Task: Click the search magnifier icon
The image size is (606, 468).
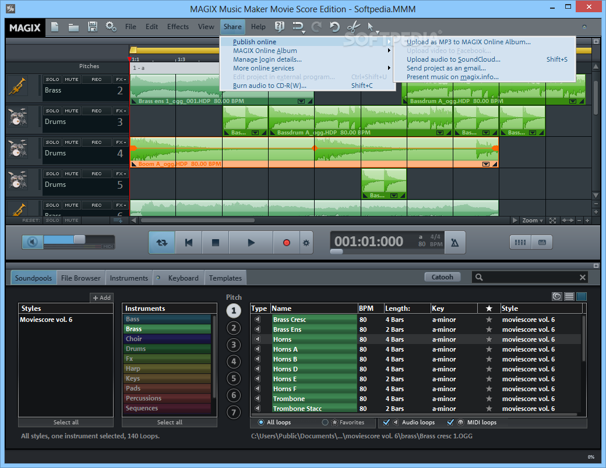Action: click(x=479, y=277)
